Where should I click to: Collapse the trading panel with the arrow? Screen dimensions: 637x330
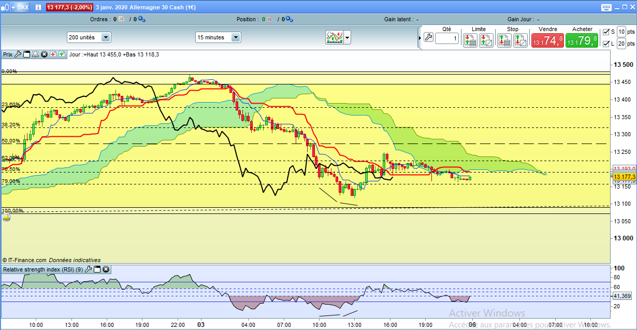(x=420, y=38)
